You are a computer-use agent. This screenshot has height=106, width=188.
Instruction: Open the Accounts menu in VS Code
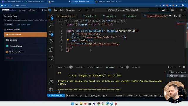(x=51, y=82)
